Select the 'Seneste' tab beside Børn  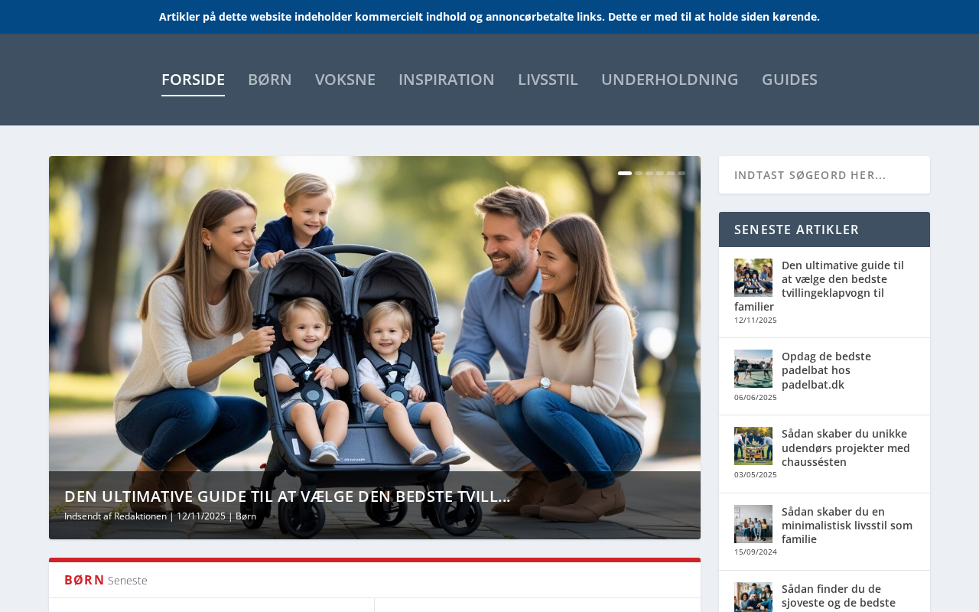pyautogui.click(x=128, y=581)
